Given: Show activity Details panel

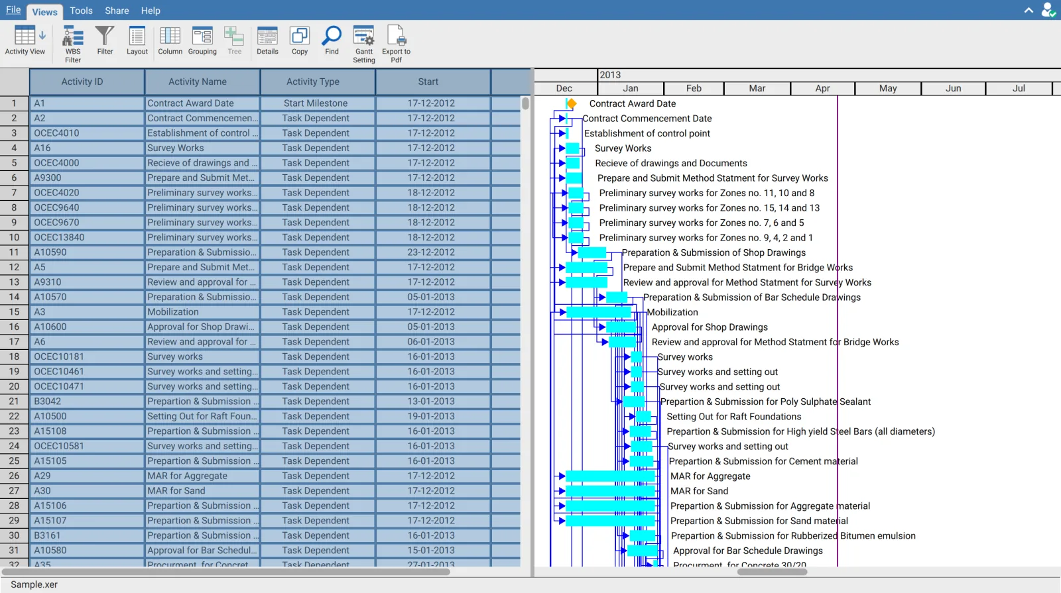Looking at the screenshot, I should click(267, 40).
